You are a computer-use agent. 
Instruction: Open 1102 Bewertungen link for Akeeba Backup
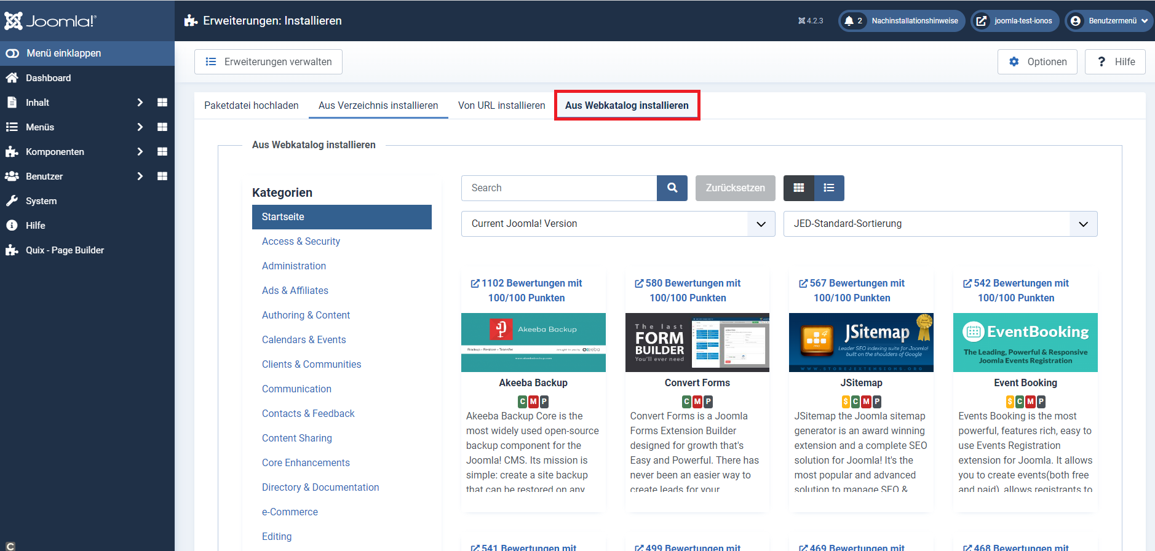point(526,291)
